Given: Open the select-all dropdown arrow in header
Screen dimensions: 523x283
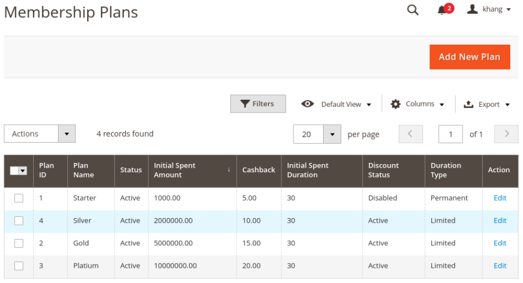Looking at the screenshot, I should point(23,171).
